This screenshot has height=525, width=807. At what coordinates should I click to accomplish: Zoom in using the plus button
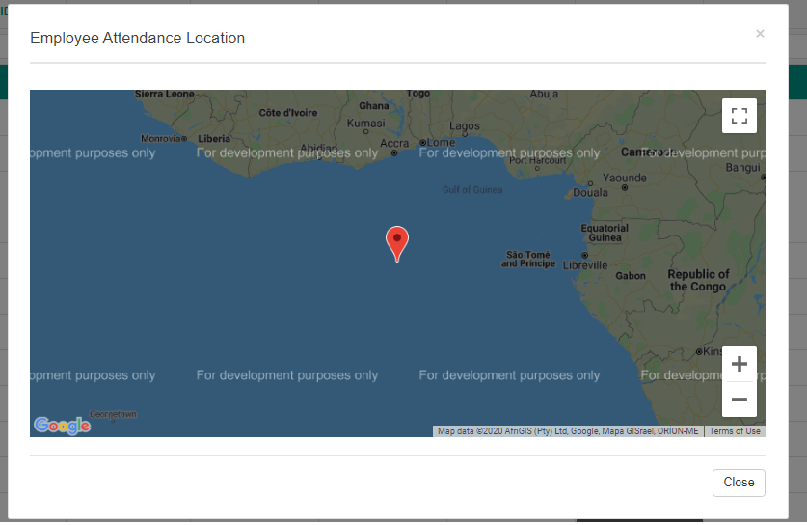tap(740, 364)
